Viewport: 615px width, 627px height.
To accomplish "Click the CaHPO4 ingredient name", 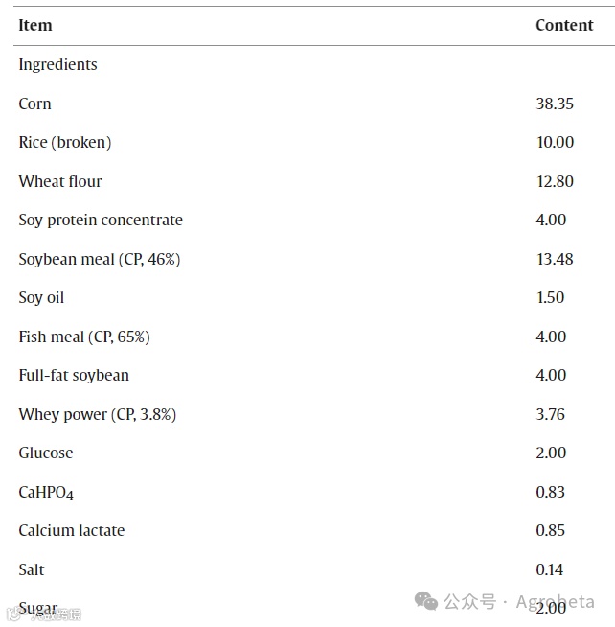I will coord(46,493).
